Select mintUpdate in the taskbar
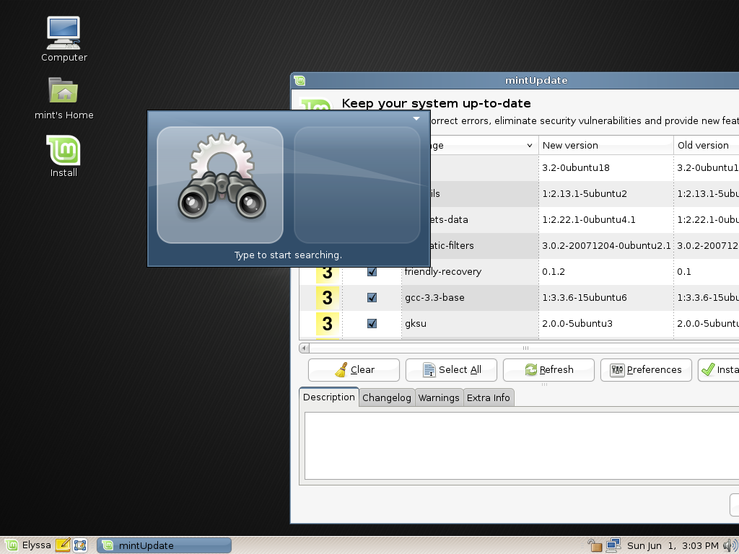Viewport: 739px width, 554px height. [x=164, y=545]
